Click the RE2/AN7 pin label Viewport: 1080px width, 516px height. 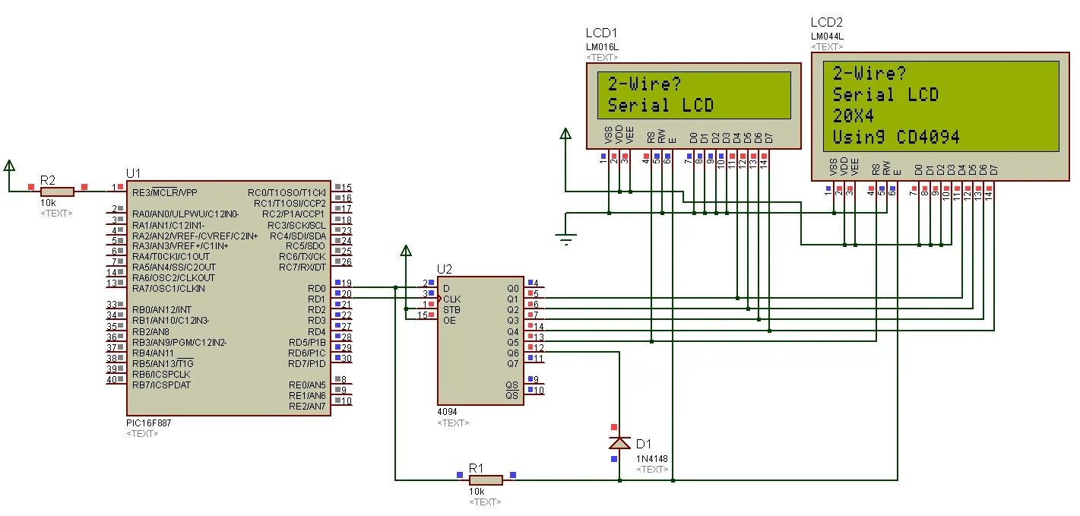click(x=306, y=406)
